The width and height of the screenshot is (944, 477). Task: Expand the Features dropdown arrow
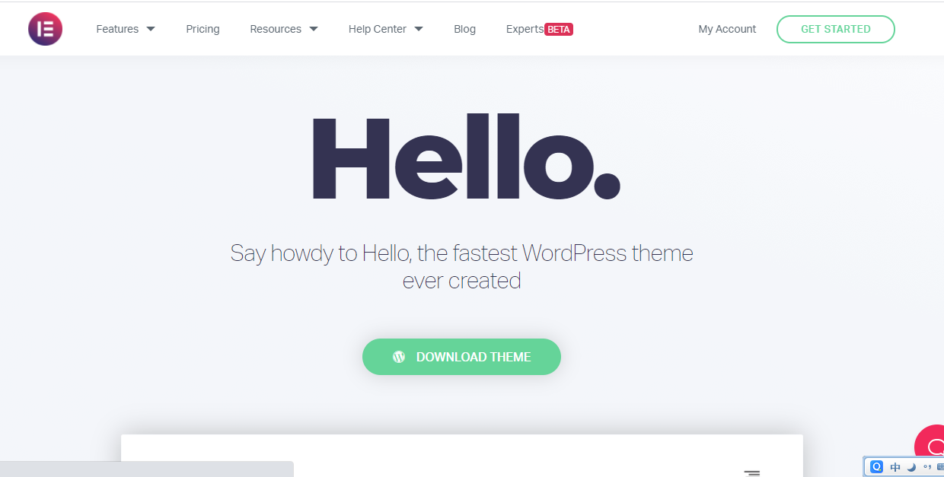(151, 29)
